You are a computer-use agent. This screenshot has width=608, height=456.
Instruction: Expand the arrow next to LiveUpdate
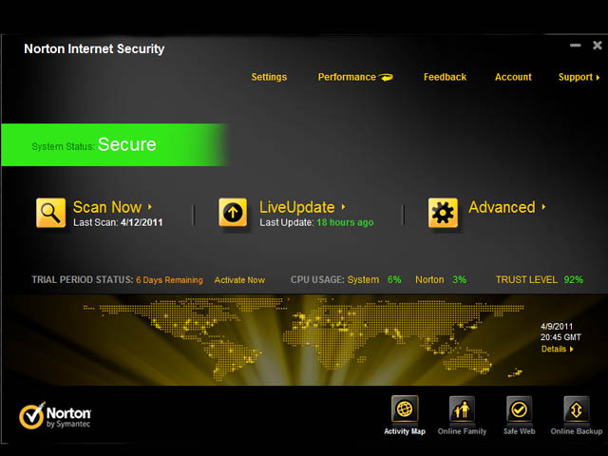click(343, 206)
